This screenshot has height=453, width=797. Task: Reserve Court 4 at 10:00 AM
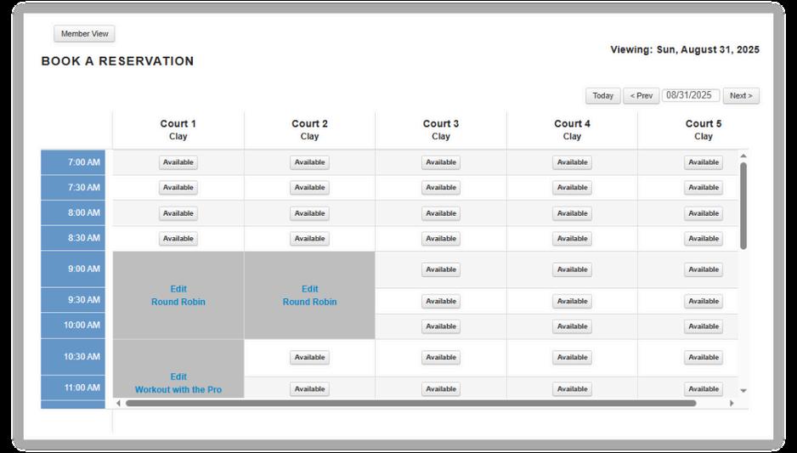pyautogui.click(x=572, y=326)
